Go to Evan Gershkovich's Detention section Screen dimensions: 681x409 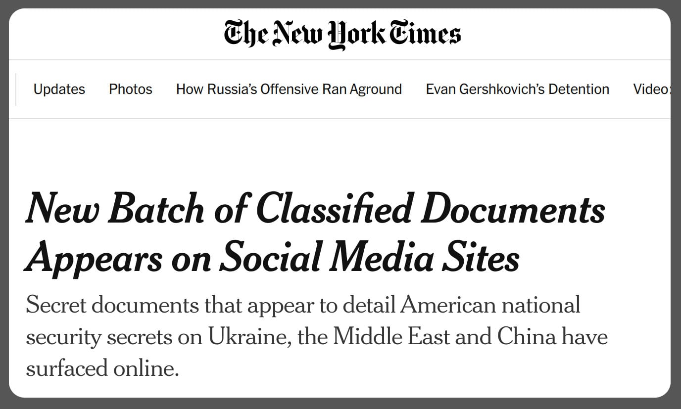(x=517, y=90)
